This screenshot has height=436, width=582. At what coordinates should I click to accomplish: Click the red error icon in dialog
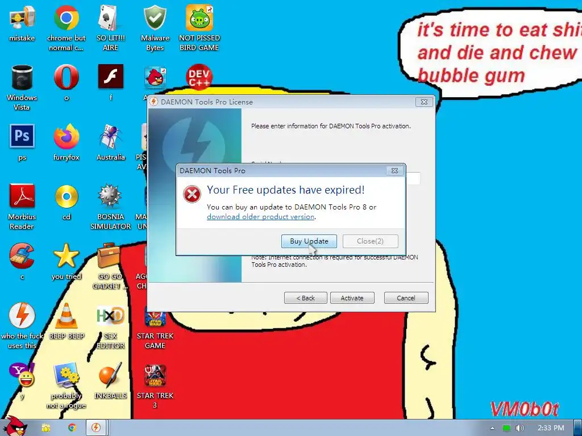[192, 194]
